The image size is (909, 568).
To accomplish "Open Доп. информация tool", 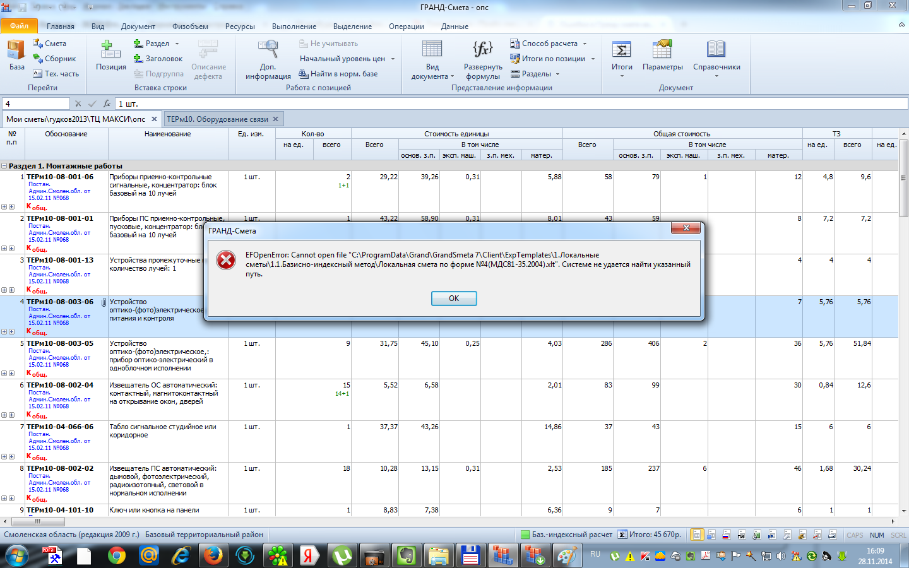I will [268, 50].
